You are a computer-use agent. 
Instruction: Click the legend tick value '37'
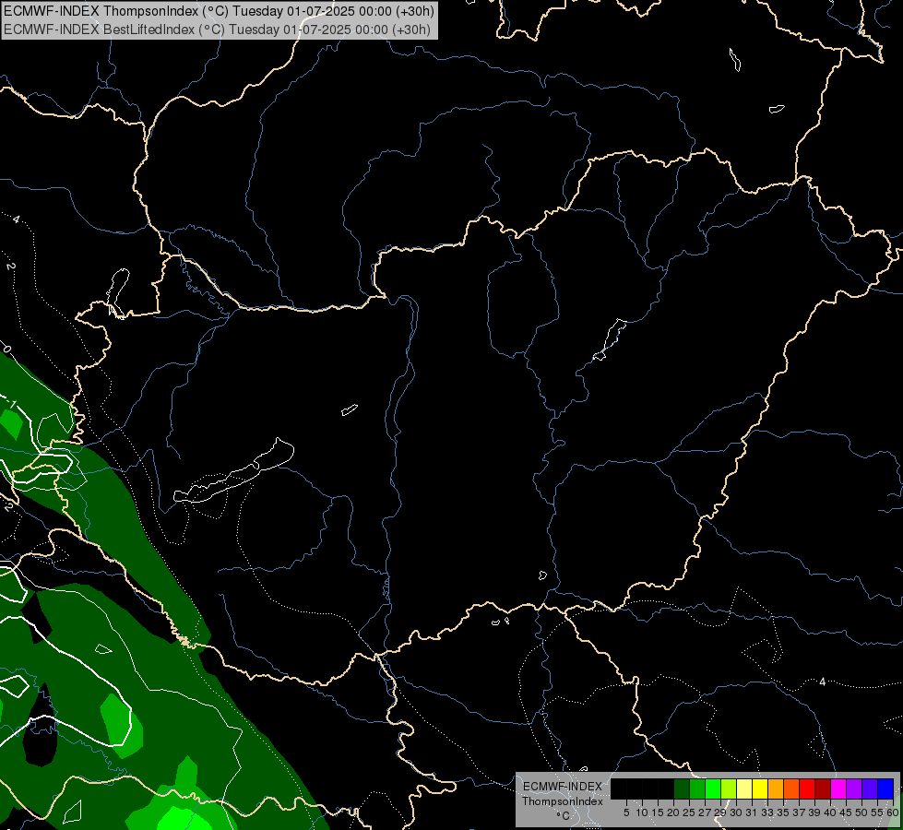800,812
